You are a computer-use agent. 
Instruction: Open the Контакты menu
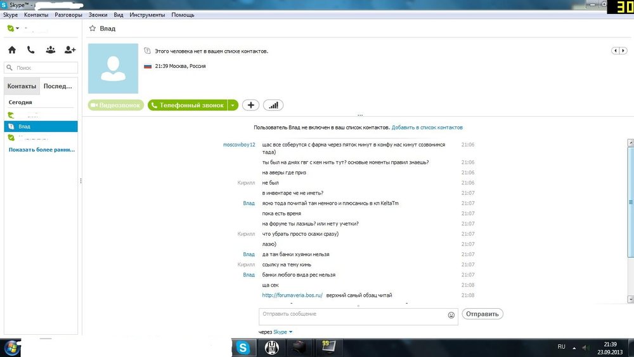(36, 15)
